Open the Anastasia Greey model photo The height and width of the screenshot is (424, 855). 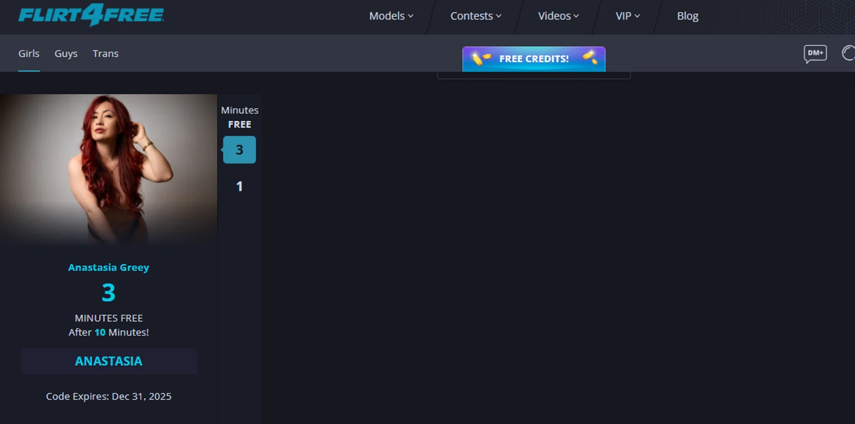click(x=108, y=169)
